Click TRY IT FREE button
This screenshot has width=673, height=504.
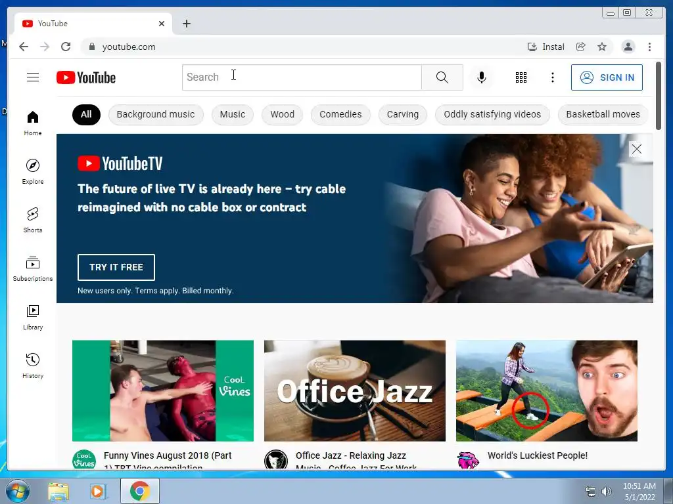tap(116, 267)
